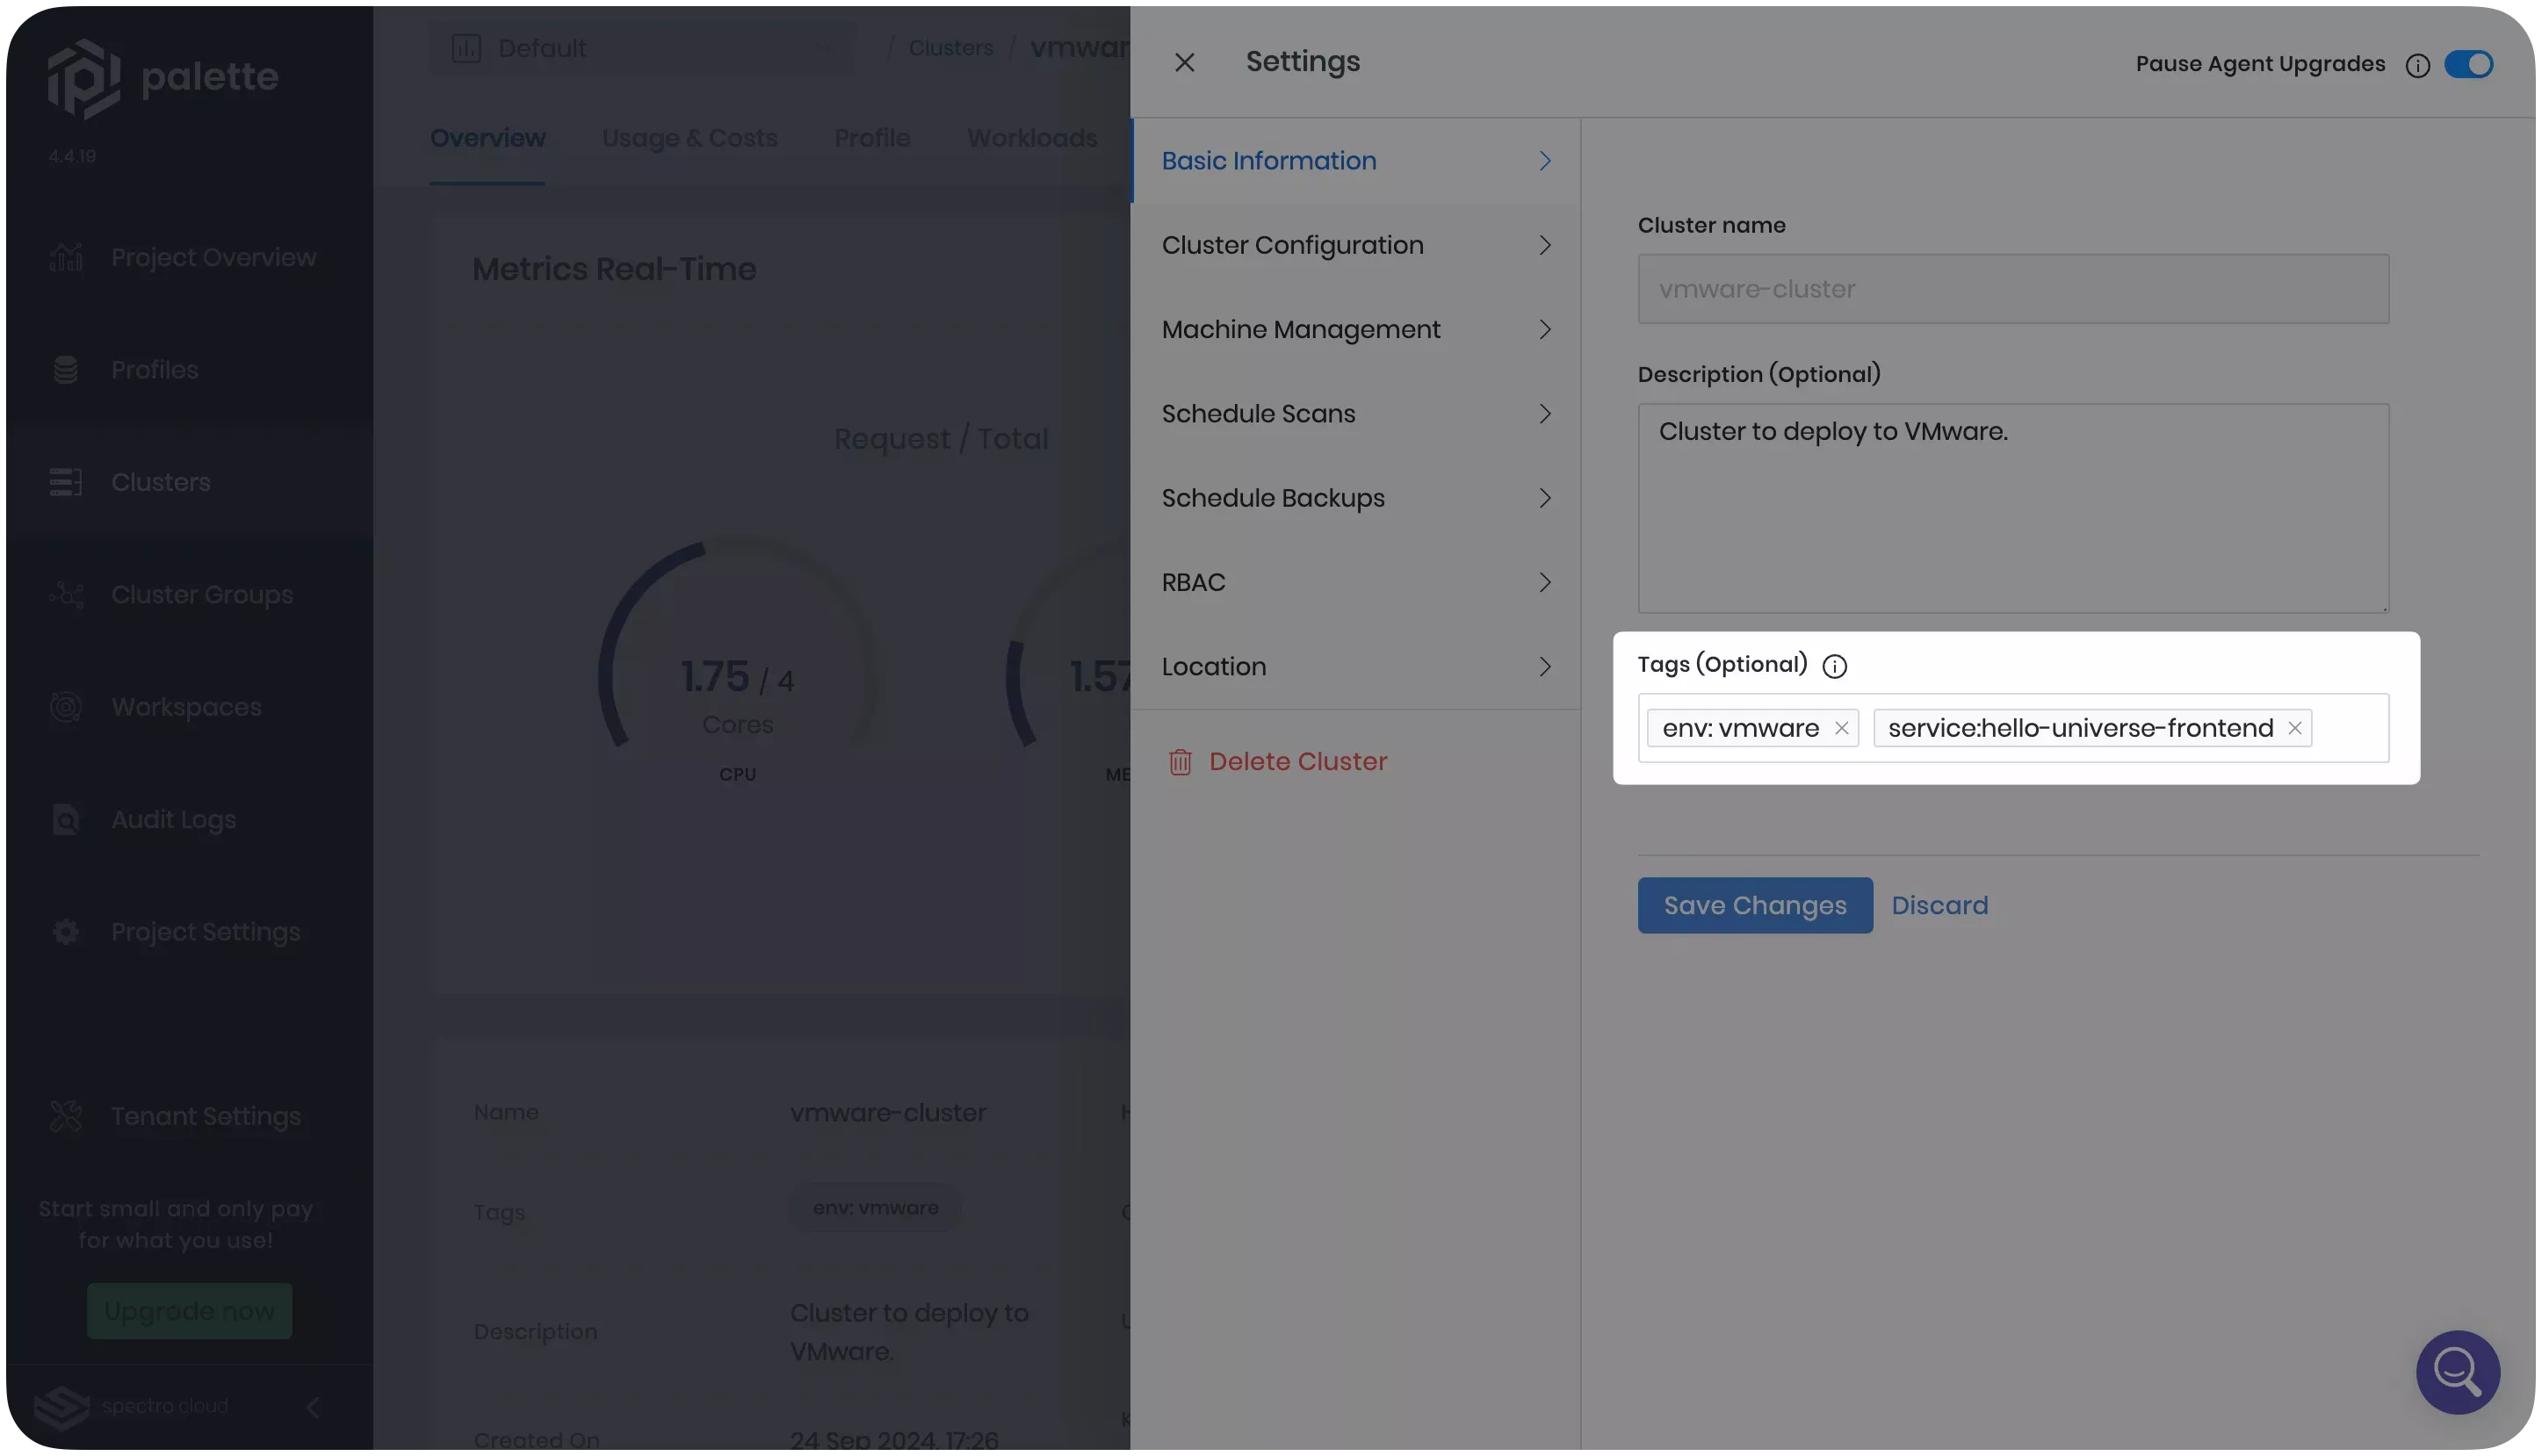2542x1456 pixels.
Task: Open the Usage & Costs tab
Action: click(x=689, y=138)
